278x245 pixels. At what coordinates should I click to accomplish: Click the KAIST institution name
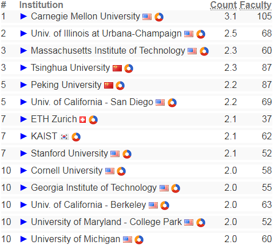click(44, 136)
